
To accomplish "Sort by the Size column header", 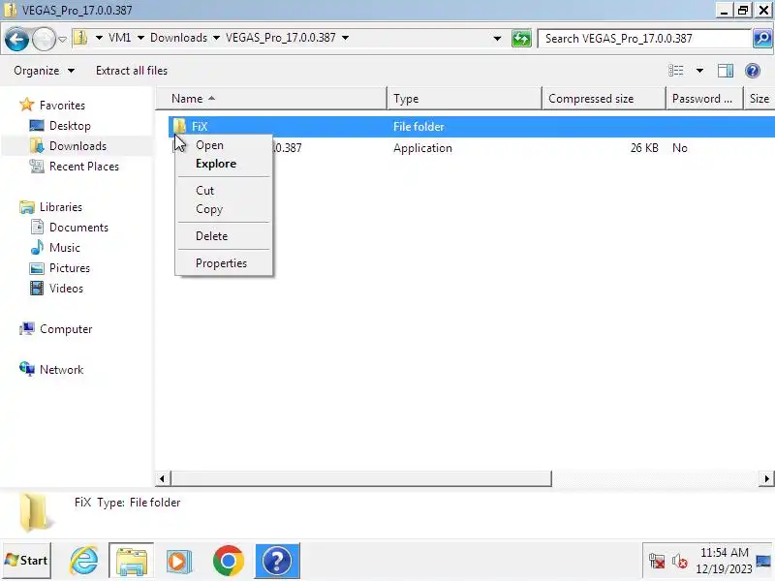I will 759,99.
